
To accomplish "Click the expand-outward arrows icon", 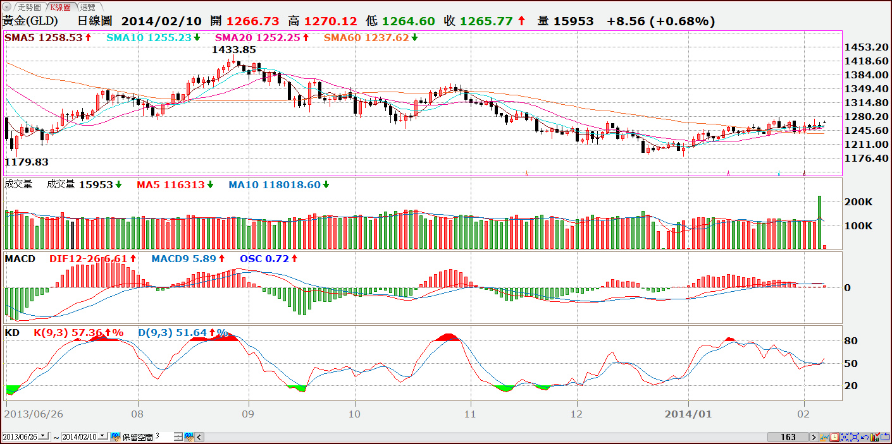I will (x=855, y=437).
